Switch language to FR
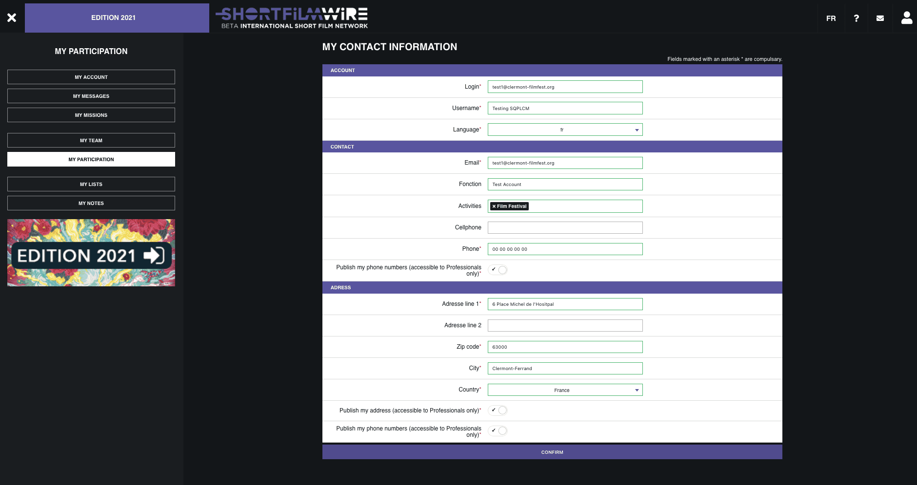This screenshot has width=917, height=485. 831,18
